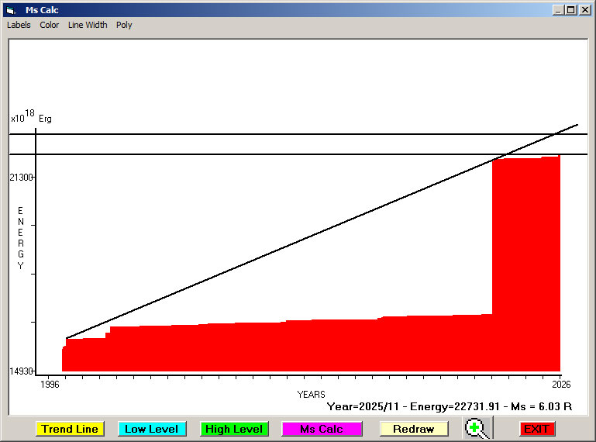Click the 21300 value on the energy axis

pos(21,178)
